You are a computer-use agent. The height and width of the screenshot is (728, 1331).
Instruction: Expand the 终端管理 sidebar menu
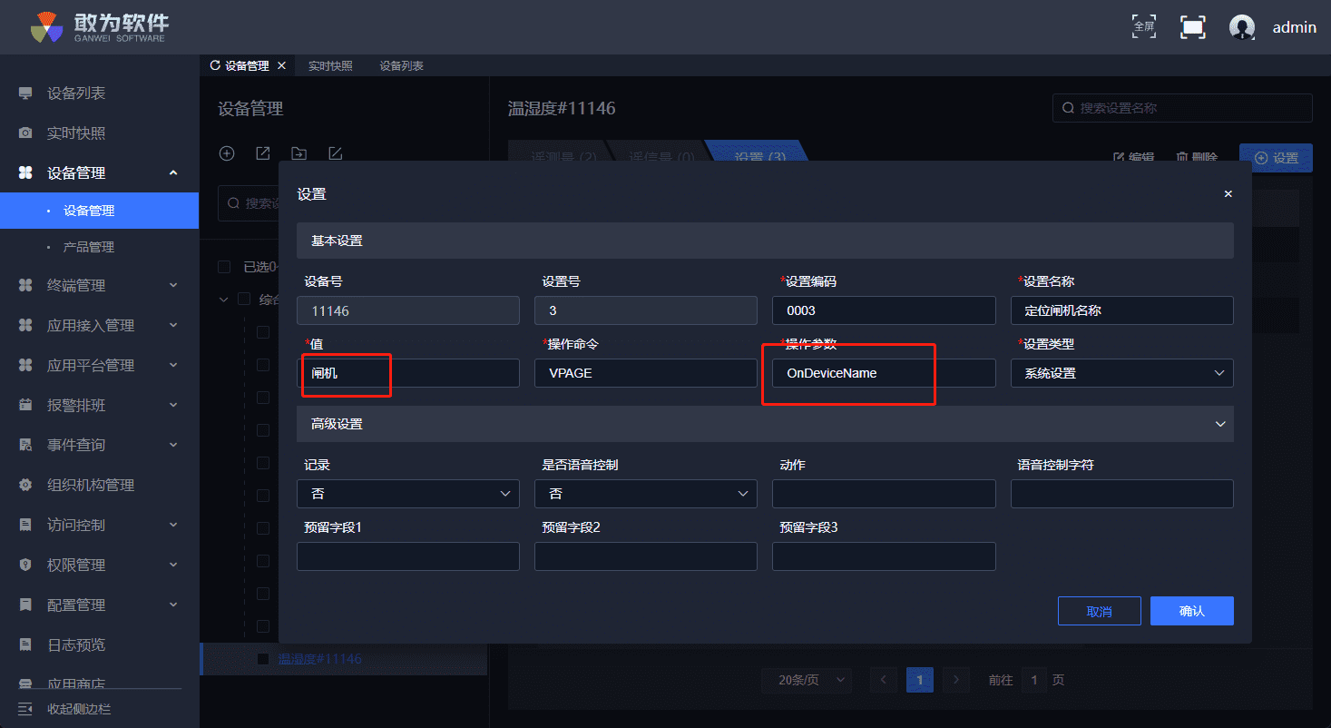click(x=173, y=286)
